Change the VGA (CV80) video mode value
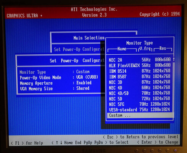This screenshot has width=187, height=153. coord(87,77)
